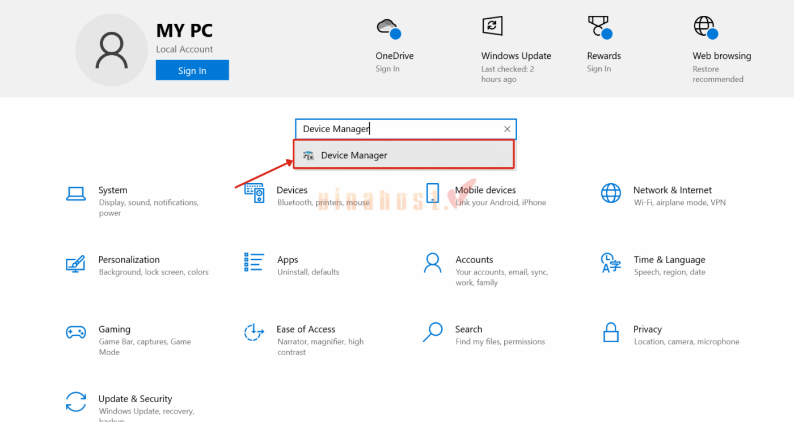This screenshot has height=422, width=794.
Task: Click the 'Restore recommended' text
Action: pos(718,74)
